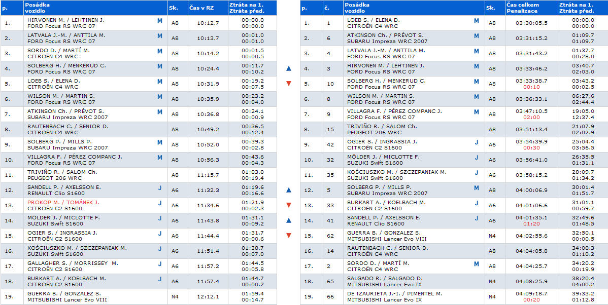Open the Salgado R. / Salgado D. entry
Viewport: 608px width, 305px height.
click(385, 279)
